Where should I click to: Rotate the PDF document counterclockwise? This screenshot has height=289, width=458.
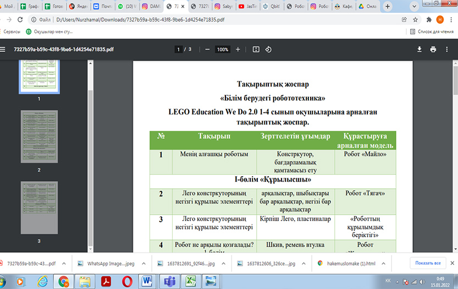pos(268,49)
